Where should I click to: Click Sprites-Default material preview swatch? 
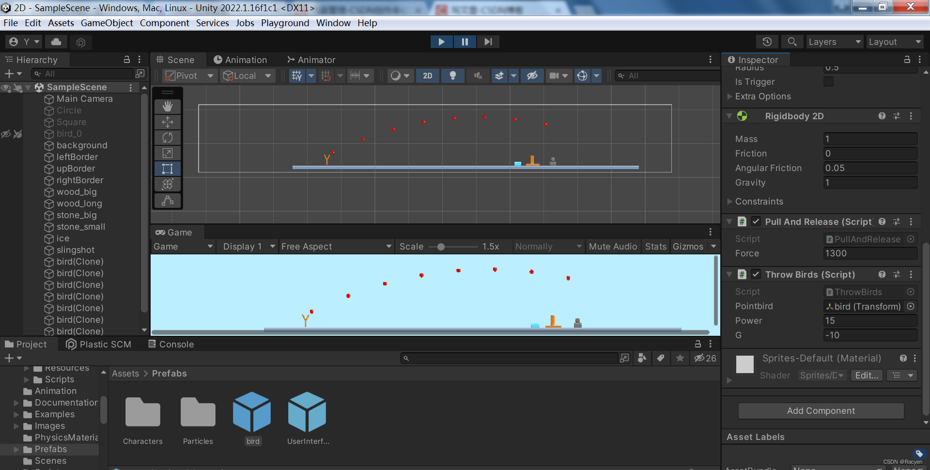point(745,364)
